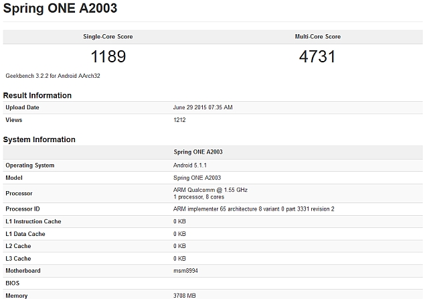Click the L3 Cache 0 KB value
The image size is (425, 299).
pos(179,258)
